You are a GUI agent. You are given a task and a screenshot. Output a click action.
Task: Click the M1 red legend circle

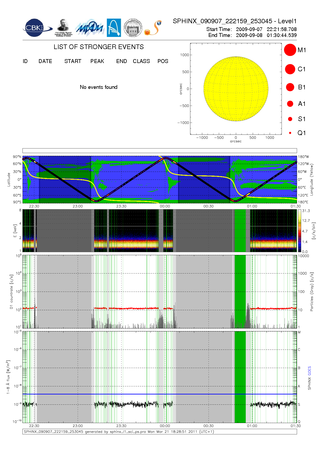[290, 50]
